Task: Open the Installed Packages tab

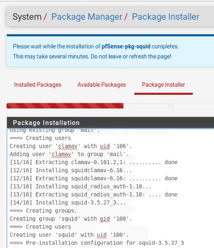Action: 38,85
